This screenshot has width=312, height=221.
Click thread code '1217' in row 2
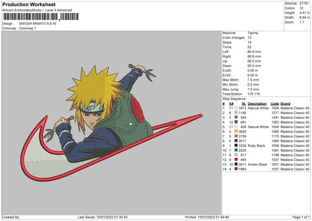pos(275,113)
